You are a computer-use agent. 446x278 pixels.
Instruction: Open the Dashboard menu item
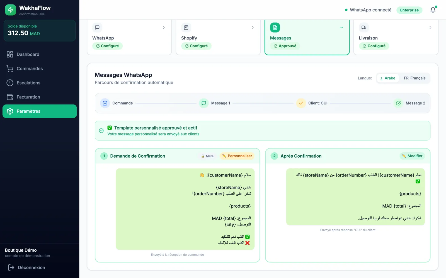[x=40, y=54]
